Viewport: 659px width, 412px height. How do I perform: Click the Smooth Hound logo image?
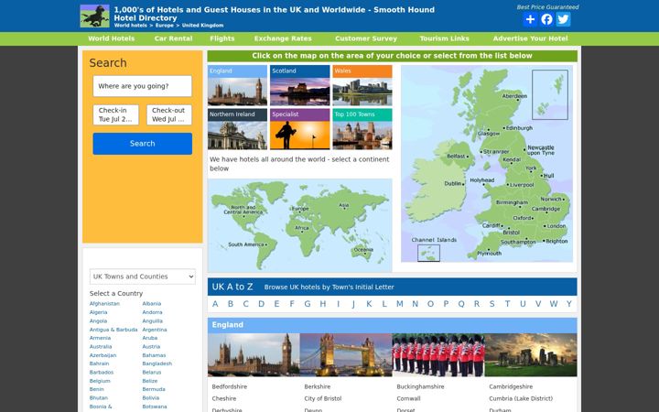(x=94, y=16)
